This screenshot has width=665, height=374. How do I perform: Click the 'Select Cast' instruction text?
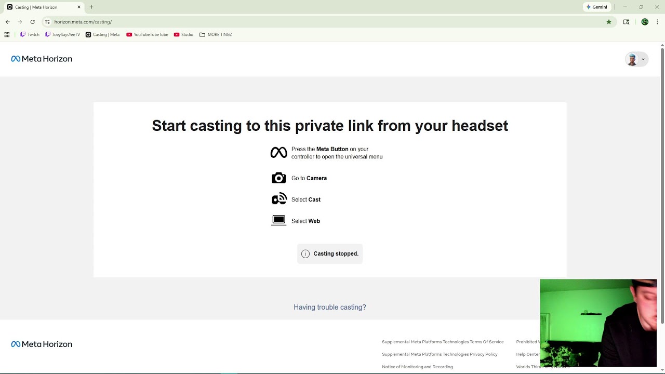point(306,199)
